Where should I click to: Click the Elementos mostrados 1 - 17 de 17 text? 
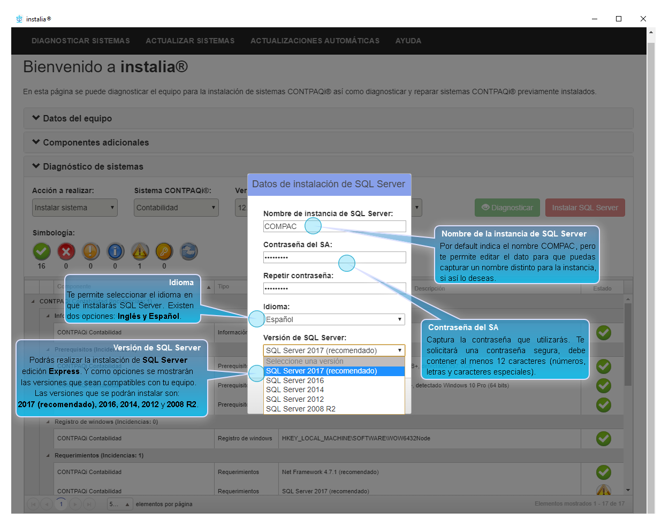pyautogui.click(x=580, y=503)
